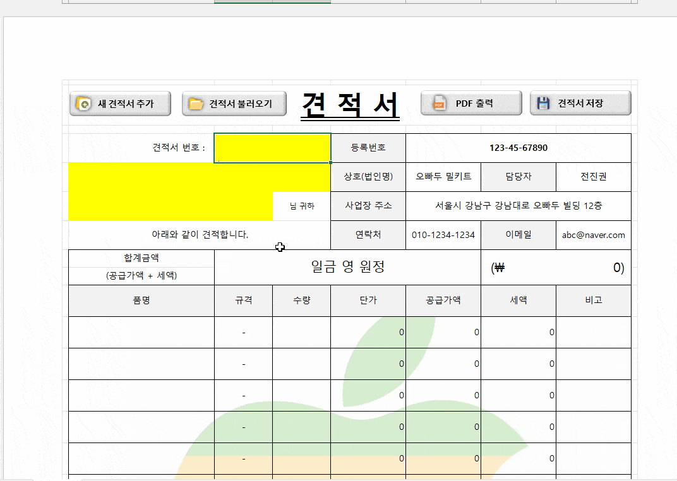Click the 공급가액 column header
Viewport: 677px width, 481px height.
[443, 300]
